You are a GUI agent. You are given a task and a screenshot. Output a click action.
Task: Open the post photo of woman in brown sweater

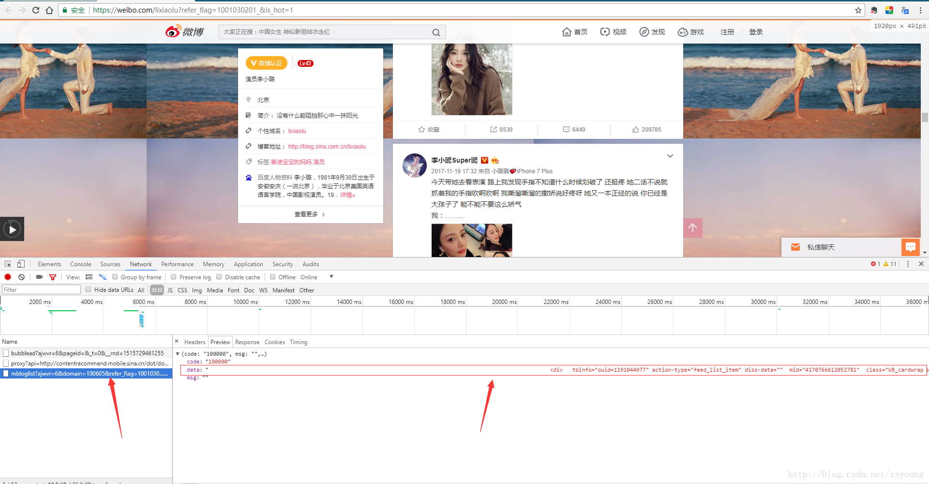point(472,79)
